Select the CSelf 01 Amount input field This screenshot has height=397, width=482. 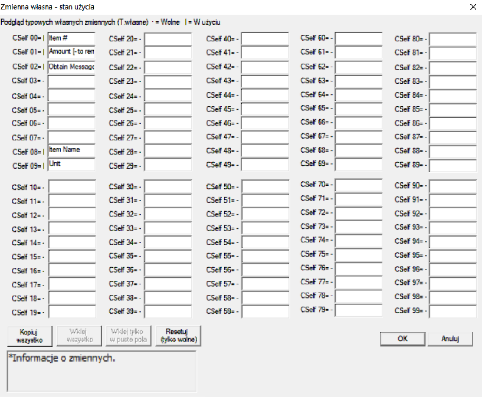[x=71, y=53]
